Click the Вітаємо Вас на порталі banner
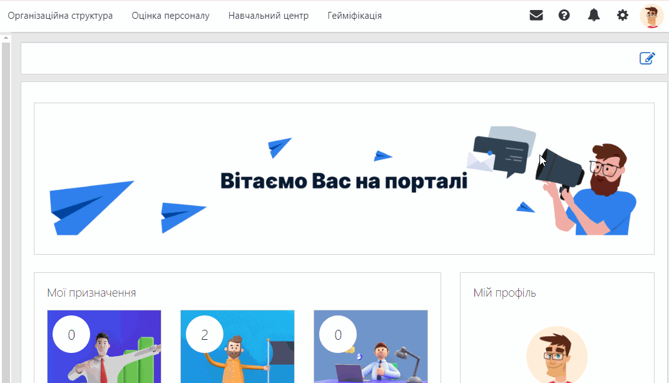This screenshot has width=669, height=383. (x=344, y=179)
